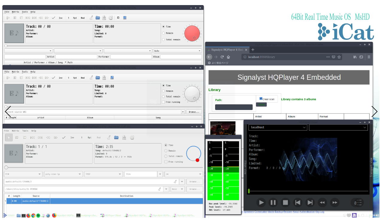Click the reload icon in red-knob HQPlayer window

point(111,18)
